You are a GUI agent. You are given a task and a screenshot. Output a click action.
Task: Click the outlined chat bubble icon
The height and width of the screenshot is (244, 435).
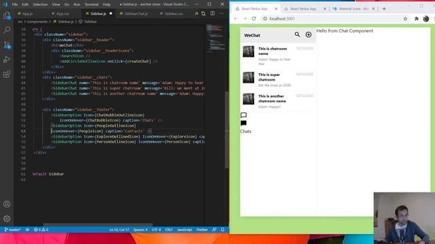pos(243,115)
